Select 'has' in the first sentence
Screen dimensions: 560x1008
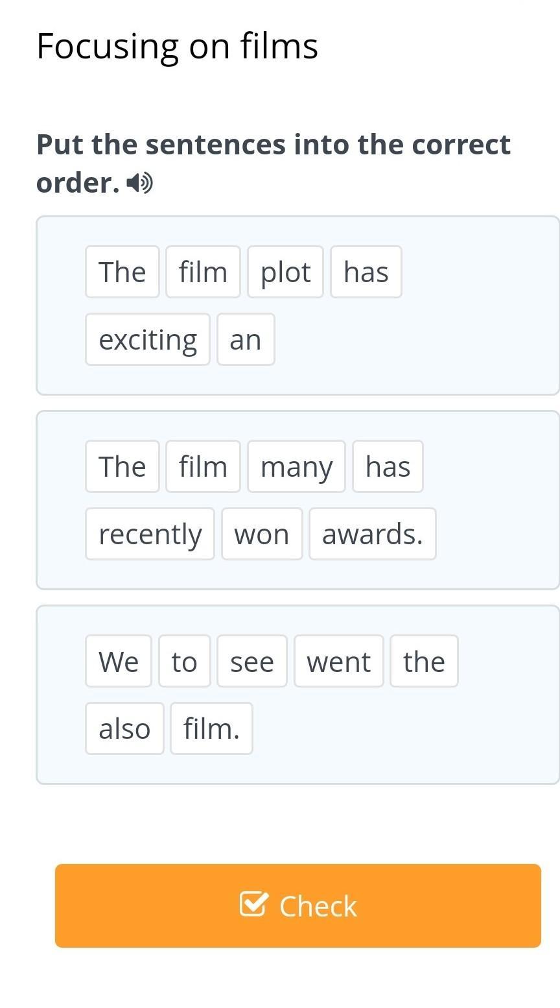(x=366, y=272)
